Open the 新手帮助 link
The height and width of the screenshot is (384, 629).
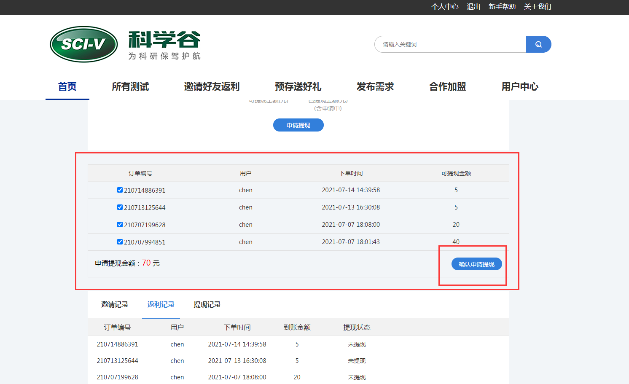pyautogui.click(x=502, y=7)
